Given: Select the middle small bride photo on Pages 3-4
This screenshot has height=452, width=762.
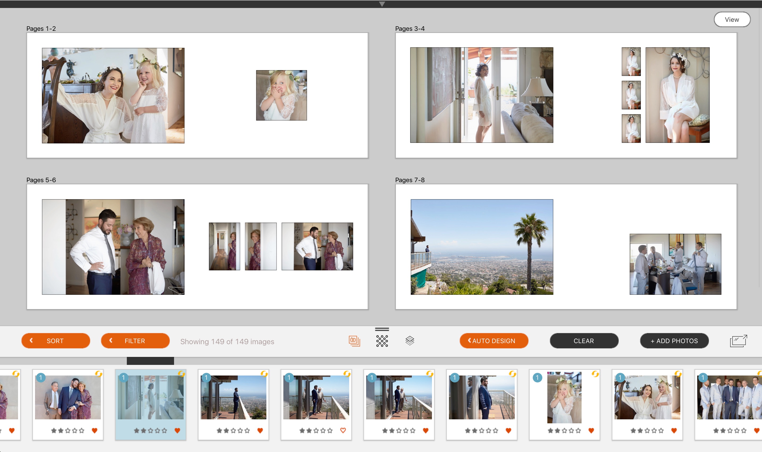Looking at the screenshot, I should 631,95.
